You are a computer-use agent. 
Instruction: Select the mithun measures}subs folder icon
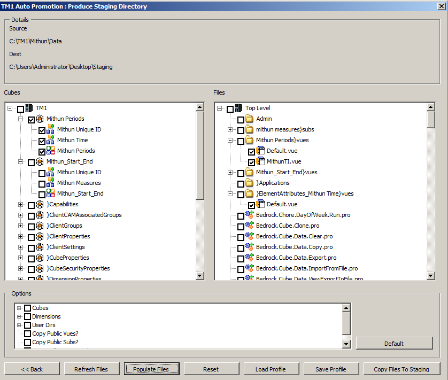pos(250,129)
